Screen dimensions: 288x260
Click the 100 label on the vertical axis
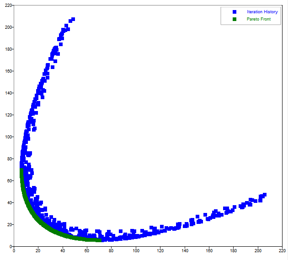tap(7, 137)
